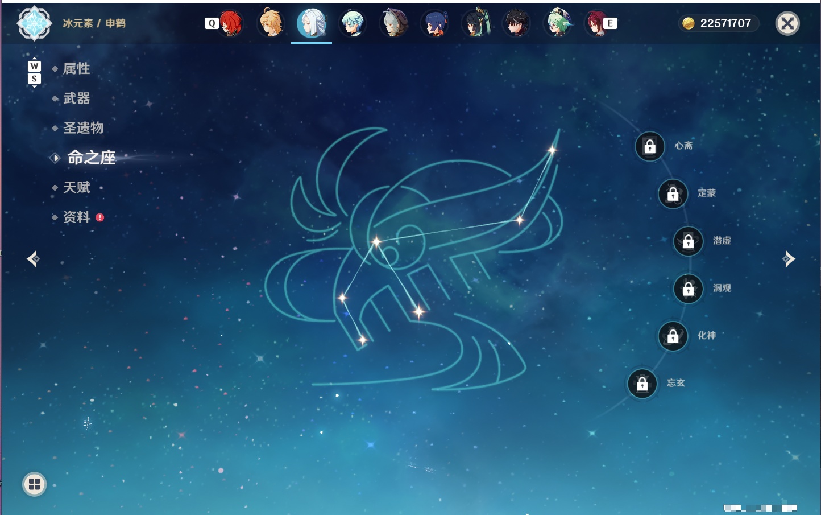Choose the green-haired character portrait
This screenshot has height=515, width=821.
[558, 23]
